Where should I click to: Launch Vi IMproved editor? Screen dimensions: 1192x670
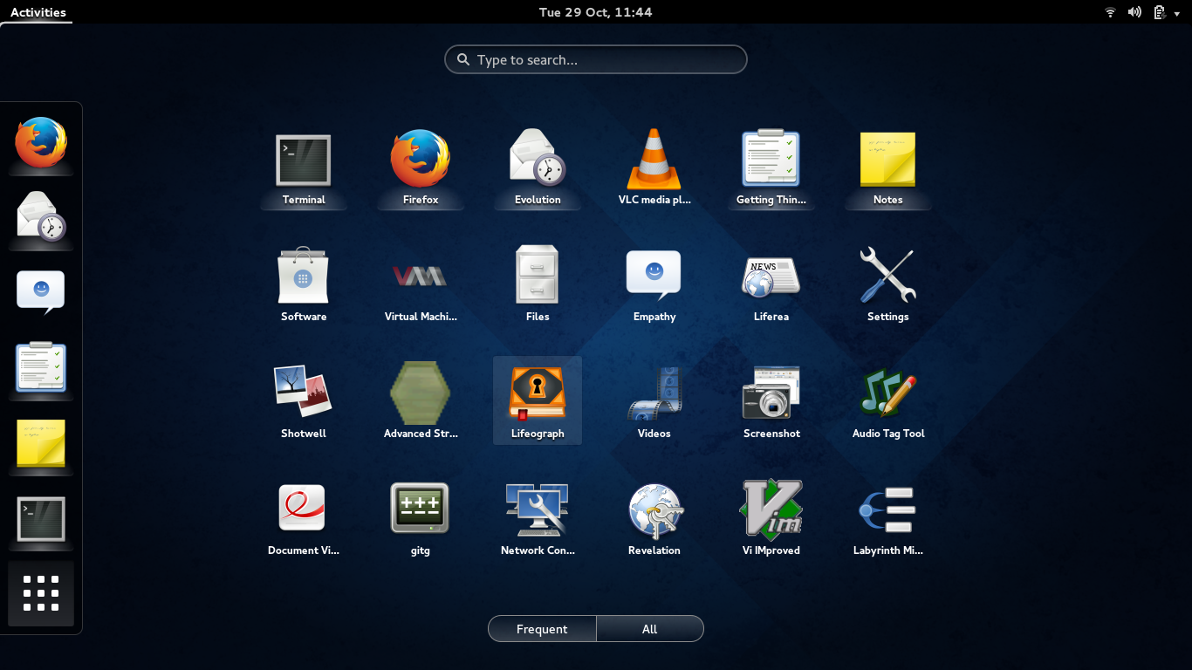pos(771,509)
